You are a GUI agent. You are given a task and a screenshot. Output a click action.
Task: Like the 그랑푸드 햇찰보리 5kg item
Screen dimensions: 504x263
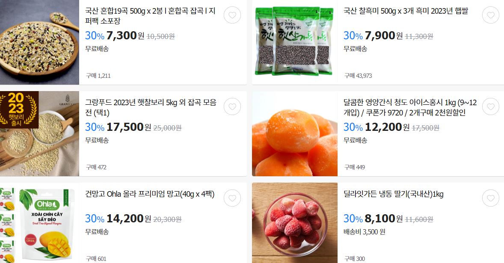pos(232,106)
